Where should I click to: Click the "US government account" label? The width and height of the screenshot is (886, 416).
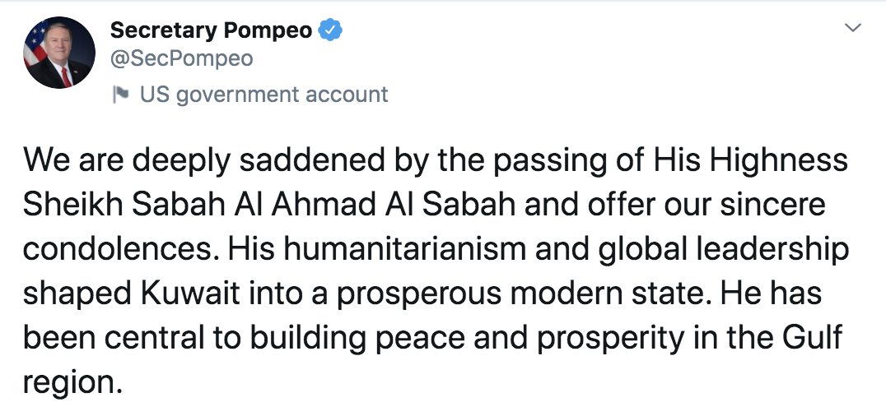[263, 95]
